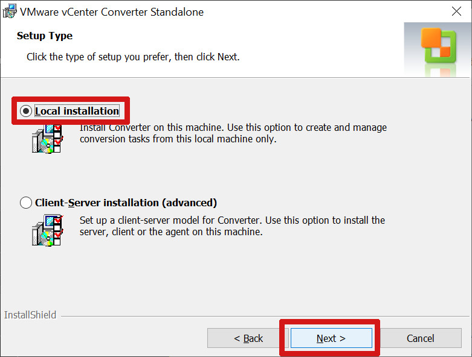Click the computer icon under Client-Server installation
The image size is (472, 357).
(47, 230)
